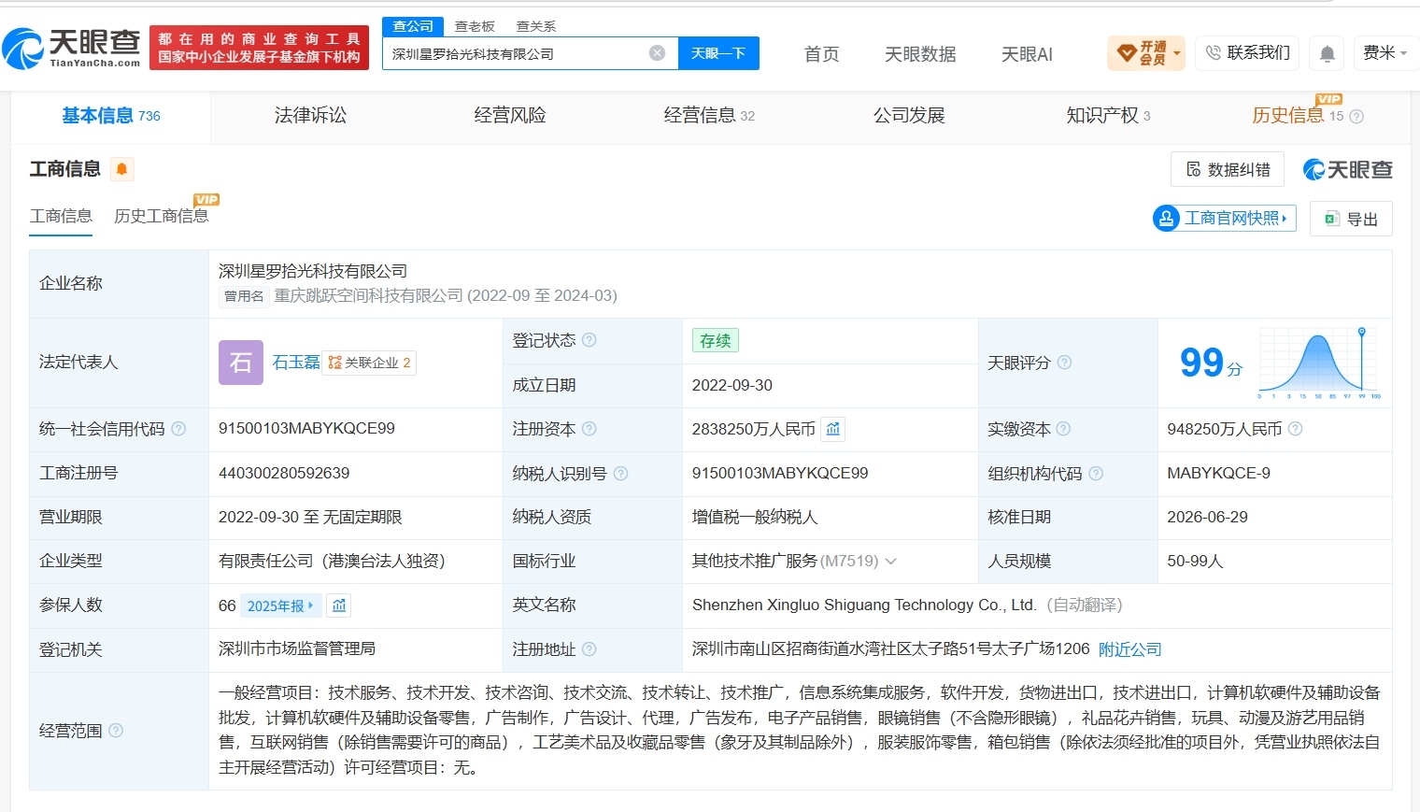Click the 存续 status tag
Screen dimensions: 1420x812
pos(716,340)
